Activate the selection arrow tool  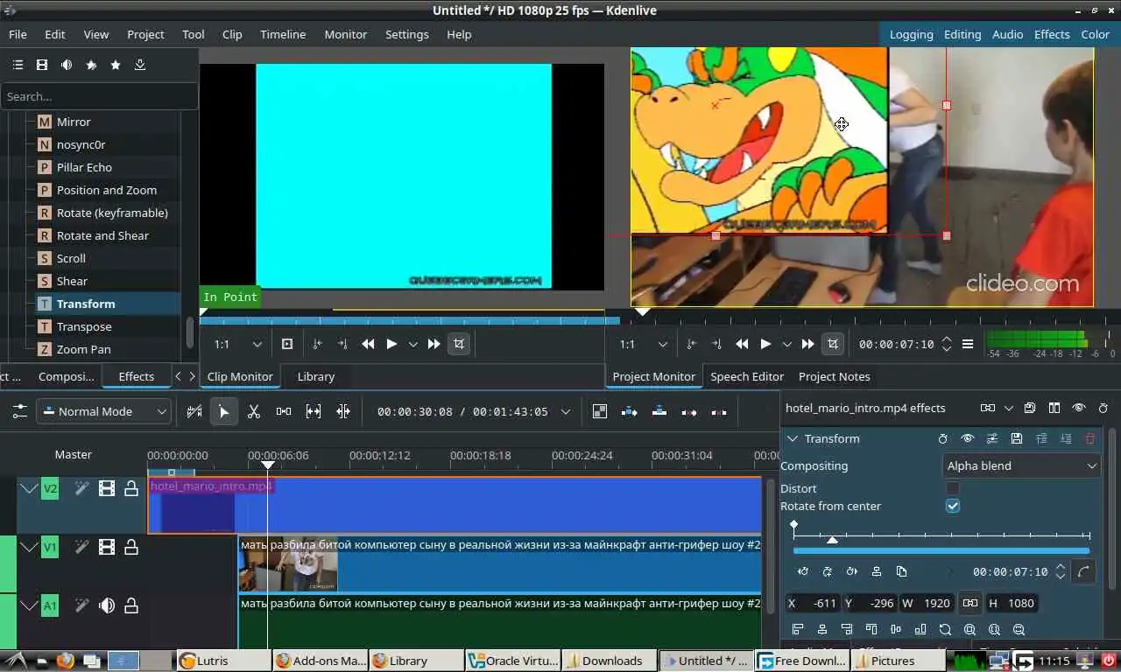click(224, 411)
